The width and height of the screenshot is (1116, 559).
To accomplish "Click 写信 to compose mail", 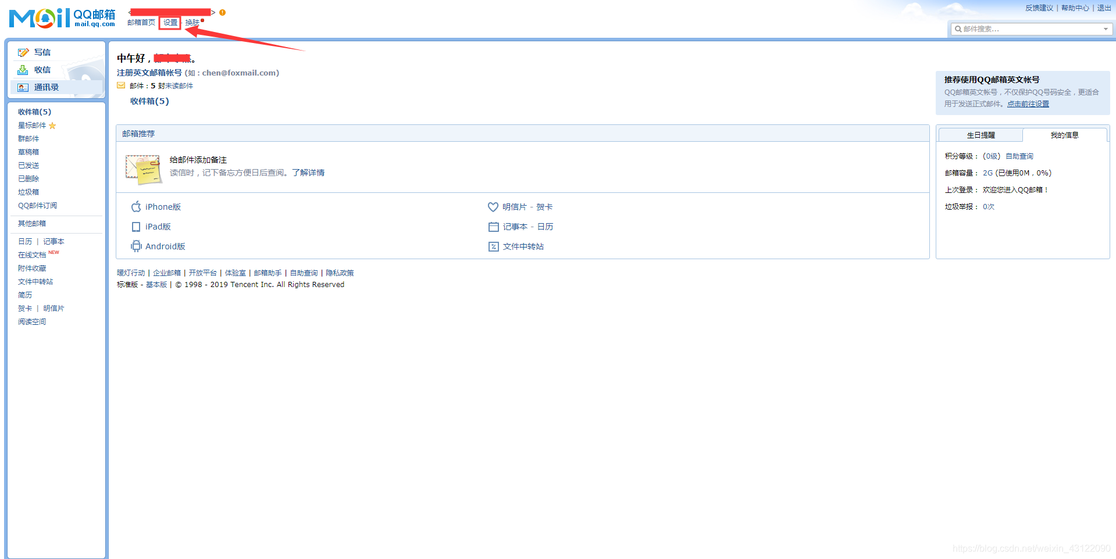I will point(42,52).
